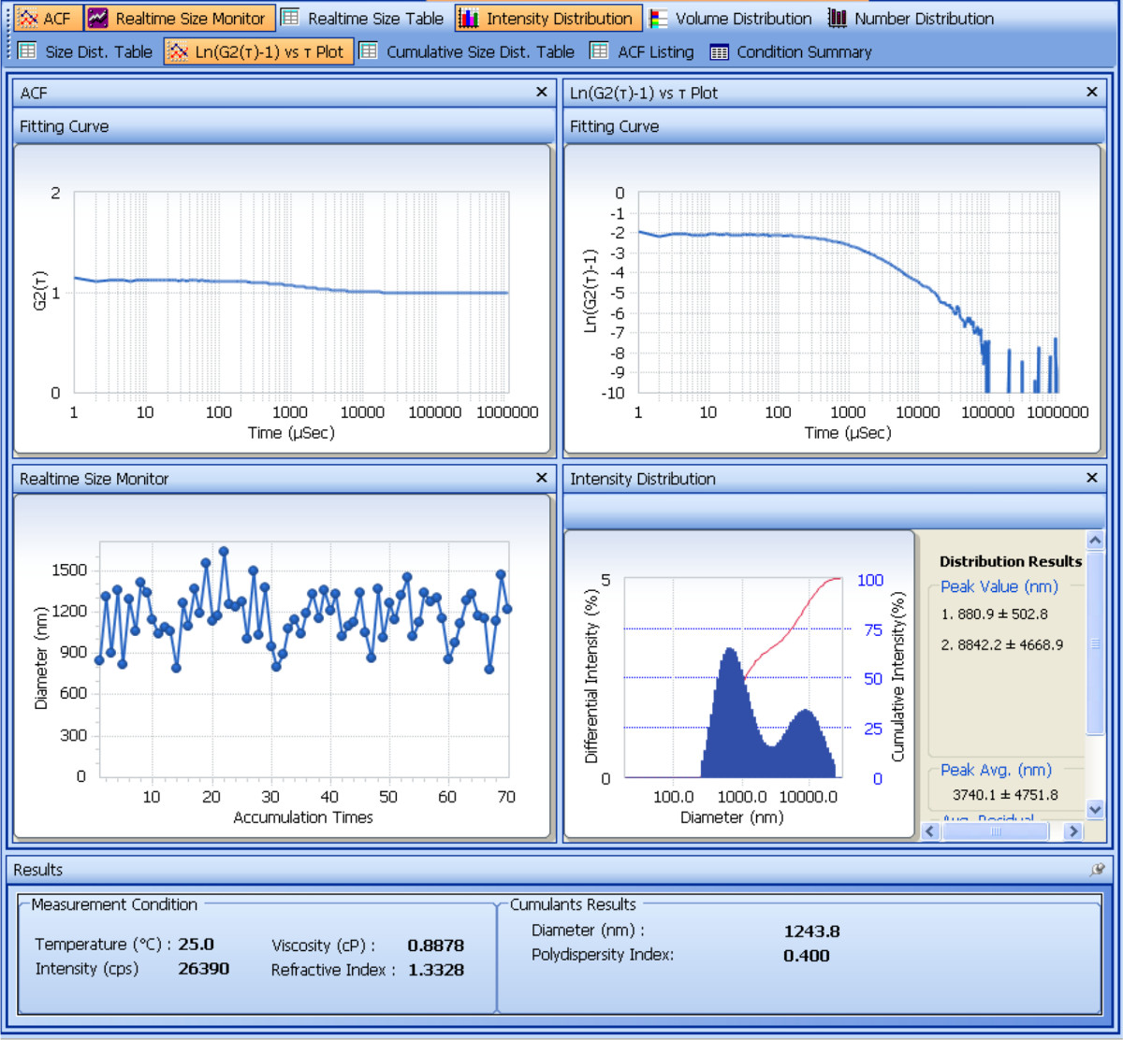This screenshot has height=1040, width=1123.
Task: Pin the Results panel
Action: point(1097,870)
